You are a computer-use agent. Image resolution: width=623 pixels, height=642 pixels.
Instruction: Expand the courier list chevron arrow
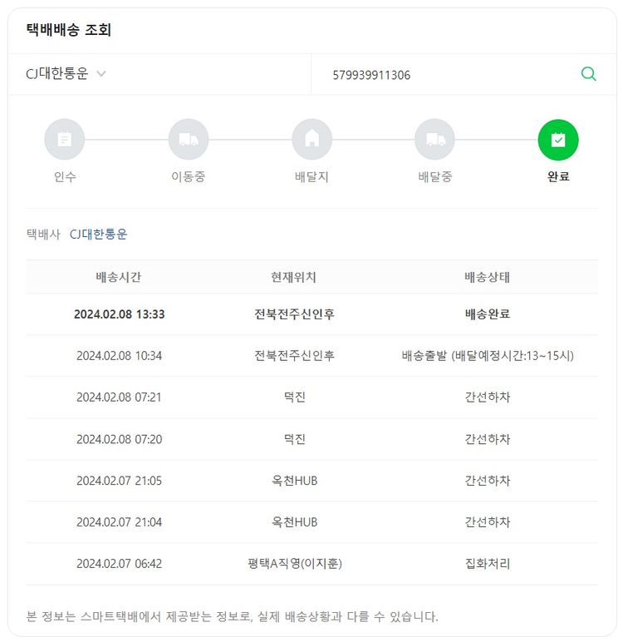click(101, 74)
